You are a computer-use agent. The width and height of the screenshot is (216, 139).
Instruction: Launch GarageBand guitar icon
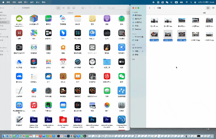point(107,47)
